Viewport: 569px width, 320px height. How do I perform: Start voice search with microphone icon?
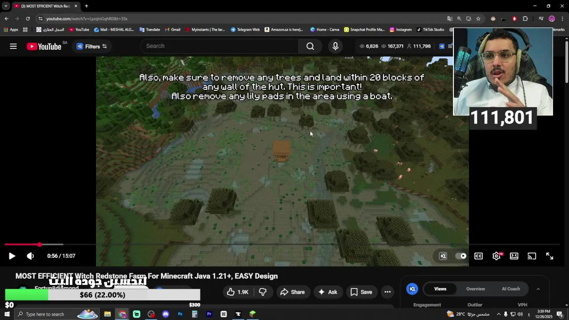336,46
